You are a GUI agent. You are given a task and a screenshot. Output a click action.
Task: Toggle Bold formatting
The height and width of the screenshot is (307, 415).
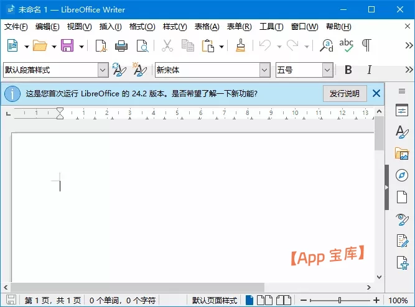click(x=348, y=70)
